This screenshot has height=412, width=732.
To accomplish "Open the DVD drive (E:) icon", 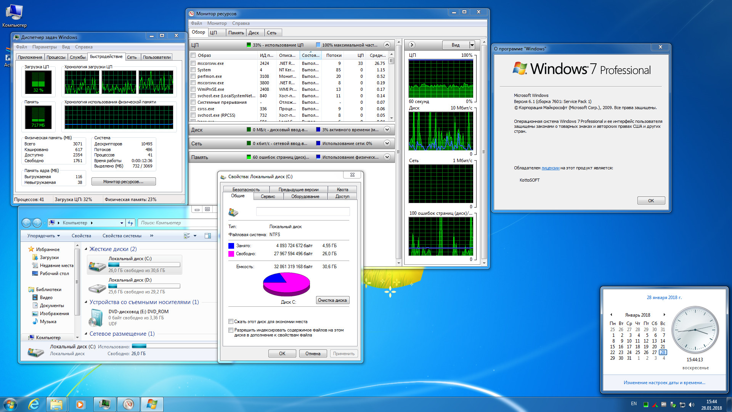I will click(95, 318).
